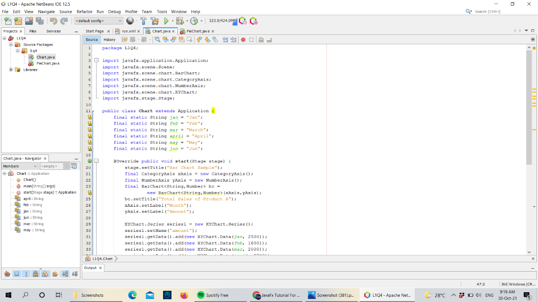Open Spotify Free from the taskbar

click(x=213, y=295)
